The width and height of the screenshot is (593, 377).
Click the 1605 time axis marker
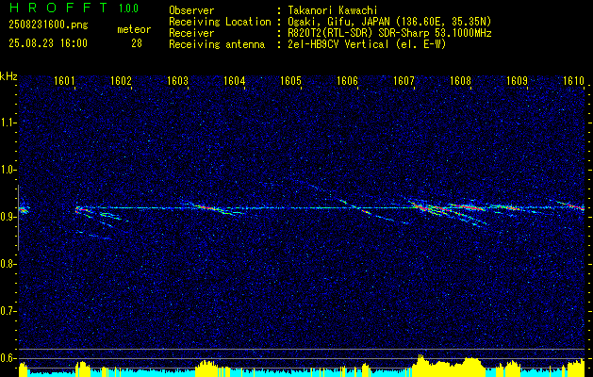click(x=290, y=80)
